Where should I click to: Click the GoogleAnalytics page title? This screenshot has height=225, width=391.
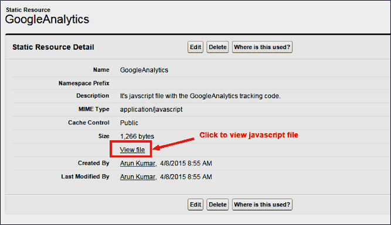[47, 19]
